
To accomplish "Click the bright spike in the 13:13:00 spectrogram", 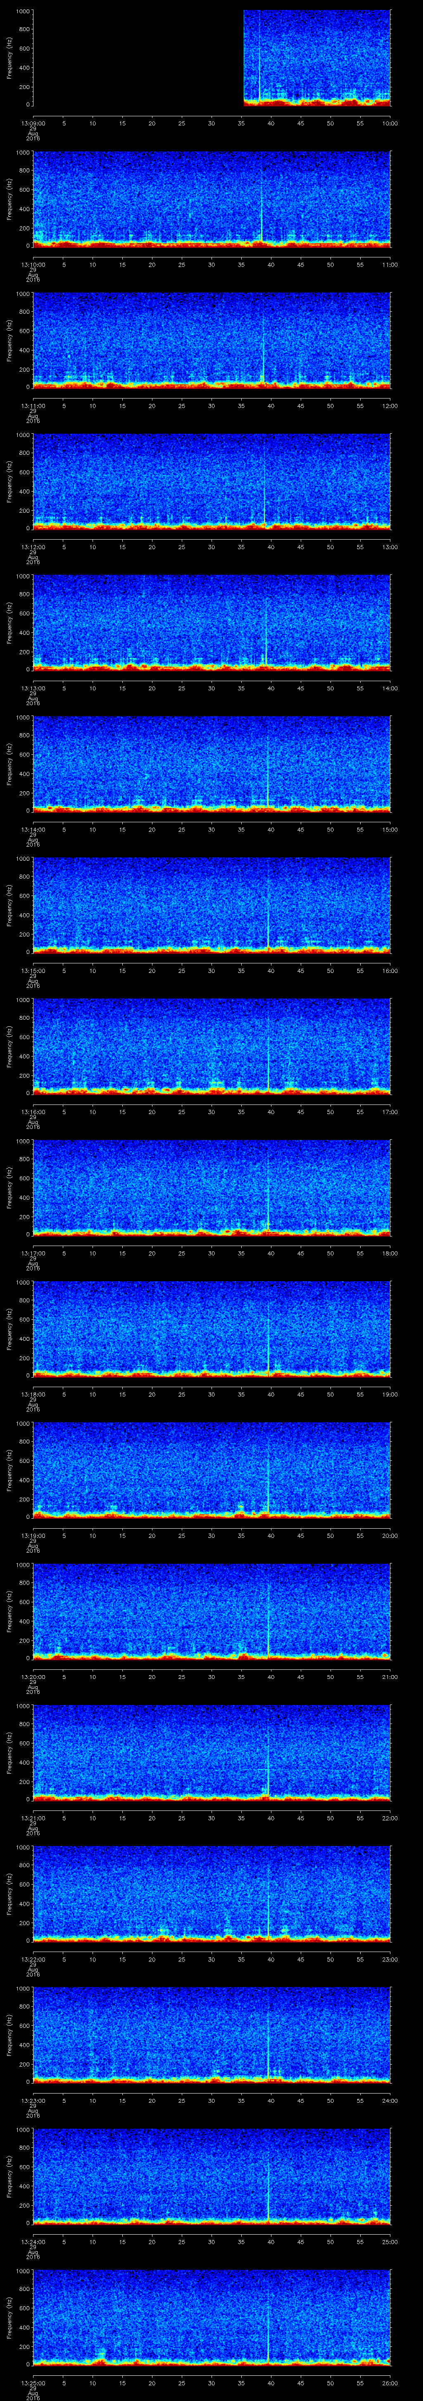I will (267, 634).
